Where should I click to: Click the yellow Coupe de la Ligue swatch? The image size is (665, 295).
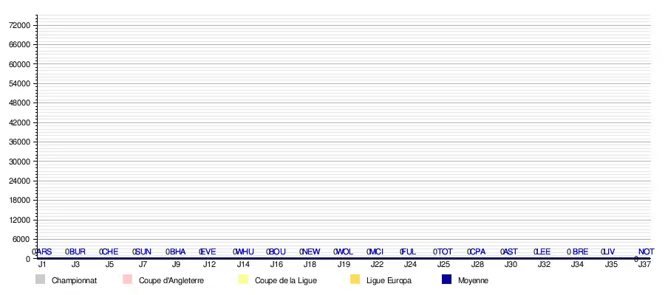243,280
